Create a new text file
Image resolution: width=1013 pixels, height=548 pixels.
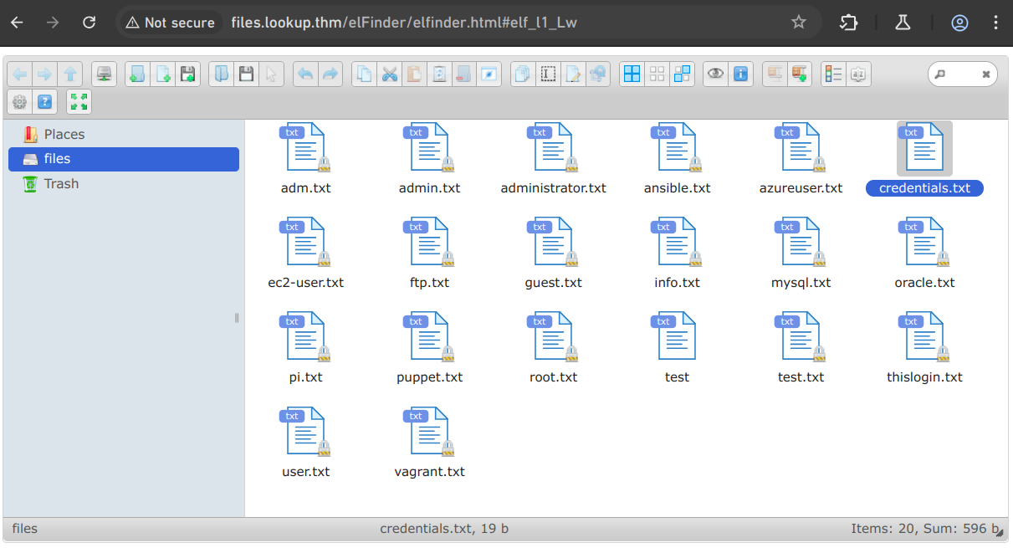tap(162, 74)
